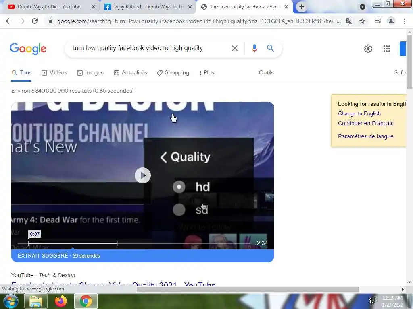Go back using the browser back arrow
The width and height of the screenshot is (413, 309).
click(x=9, y=21)
